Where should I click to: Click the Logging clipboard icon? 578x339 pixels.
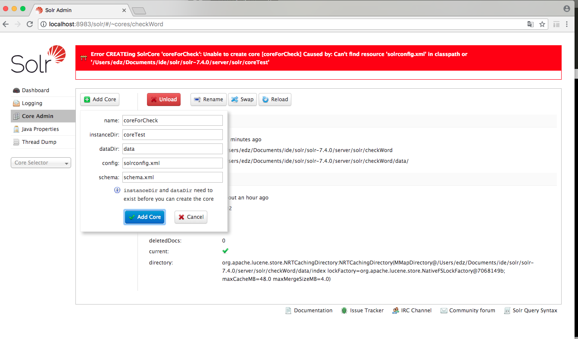[16, 103]
